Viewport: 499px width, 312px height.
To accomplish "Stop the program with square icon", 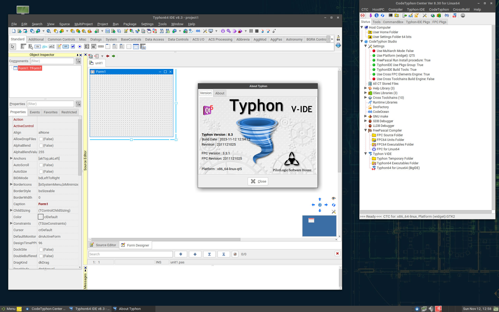I will click(x=257, y=31).
